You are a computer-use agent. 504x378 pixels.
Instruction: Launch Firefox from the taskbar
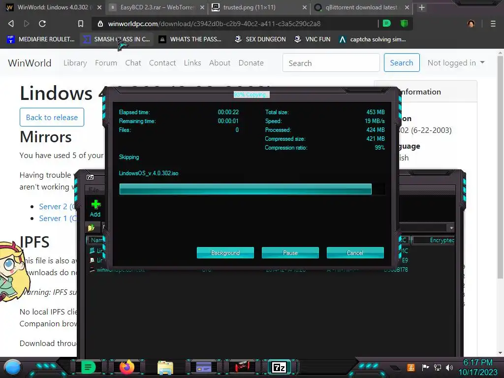(x=126, y=367)
